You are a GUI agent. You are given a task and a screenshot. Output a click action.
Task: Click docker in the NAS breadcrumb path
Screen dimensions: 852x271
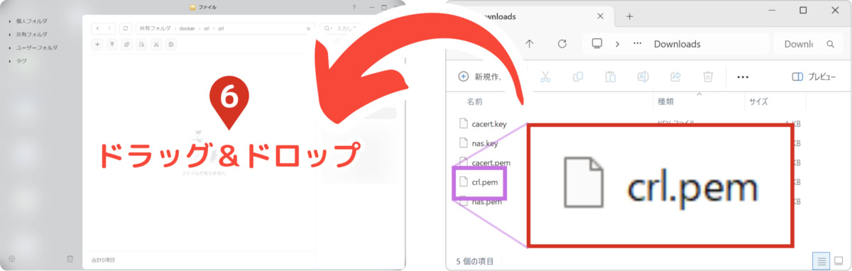click(187, 28)
